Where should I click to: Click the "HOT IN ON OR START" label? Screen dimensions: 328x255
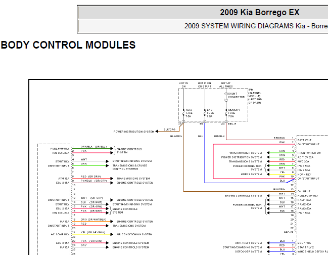[204, 84]
